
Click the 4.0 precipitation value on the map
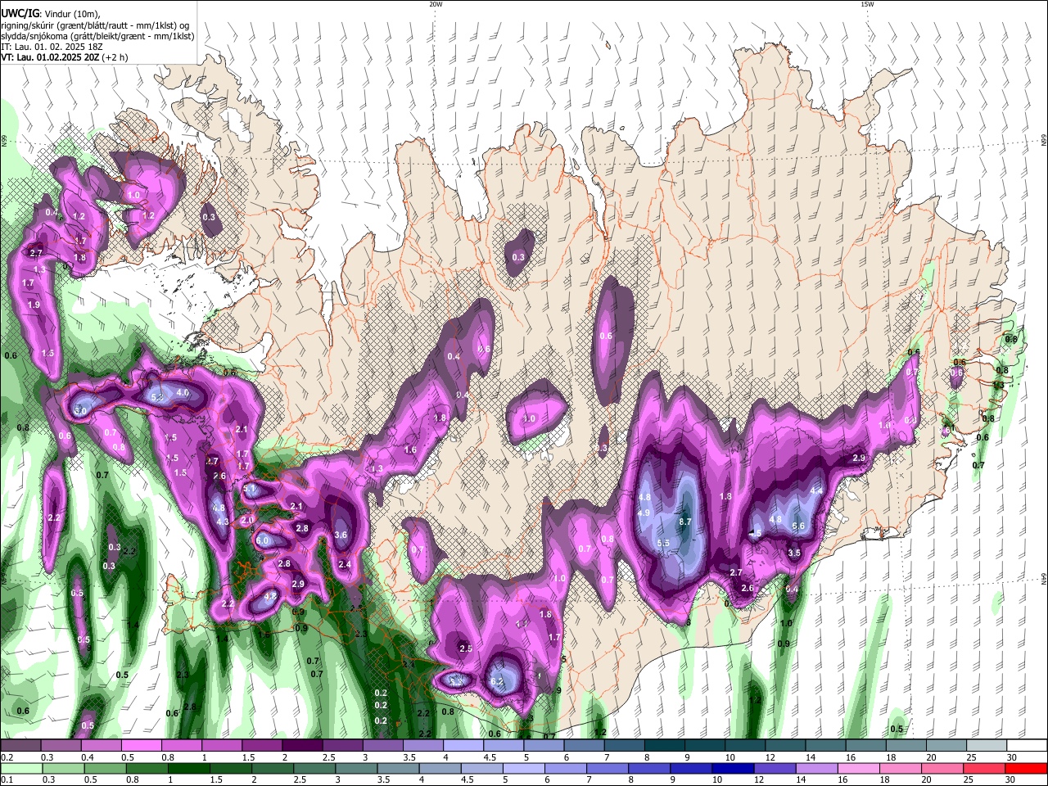pos(183,393)
